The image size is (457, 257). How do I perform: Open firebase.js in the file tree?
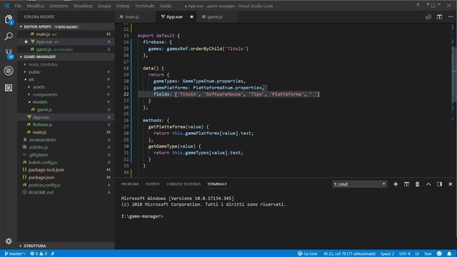(x=42, y=124)
